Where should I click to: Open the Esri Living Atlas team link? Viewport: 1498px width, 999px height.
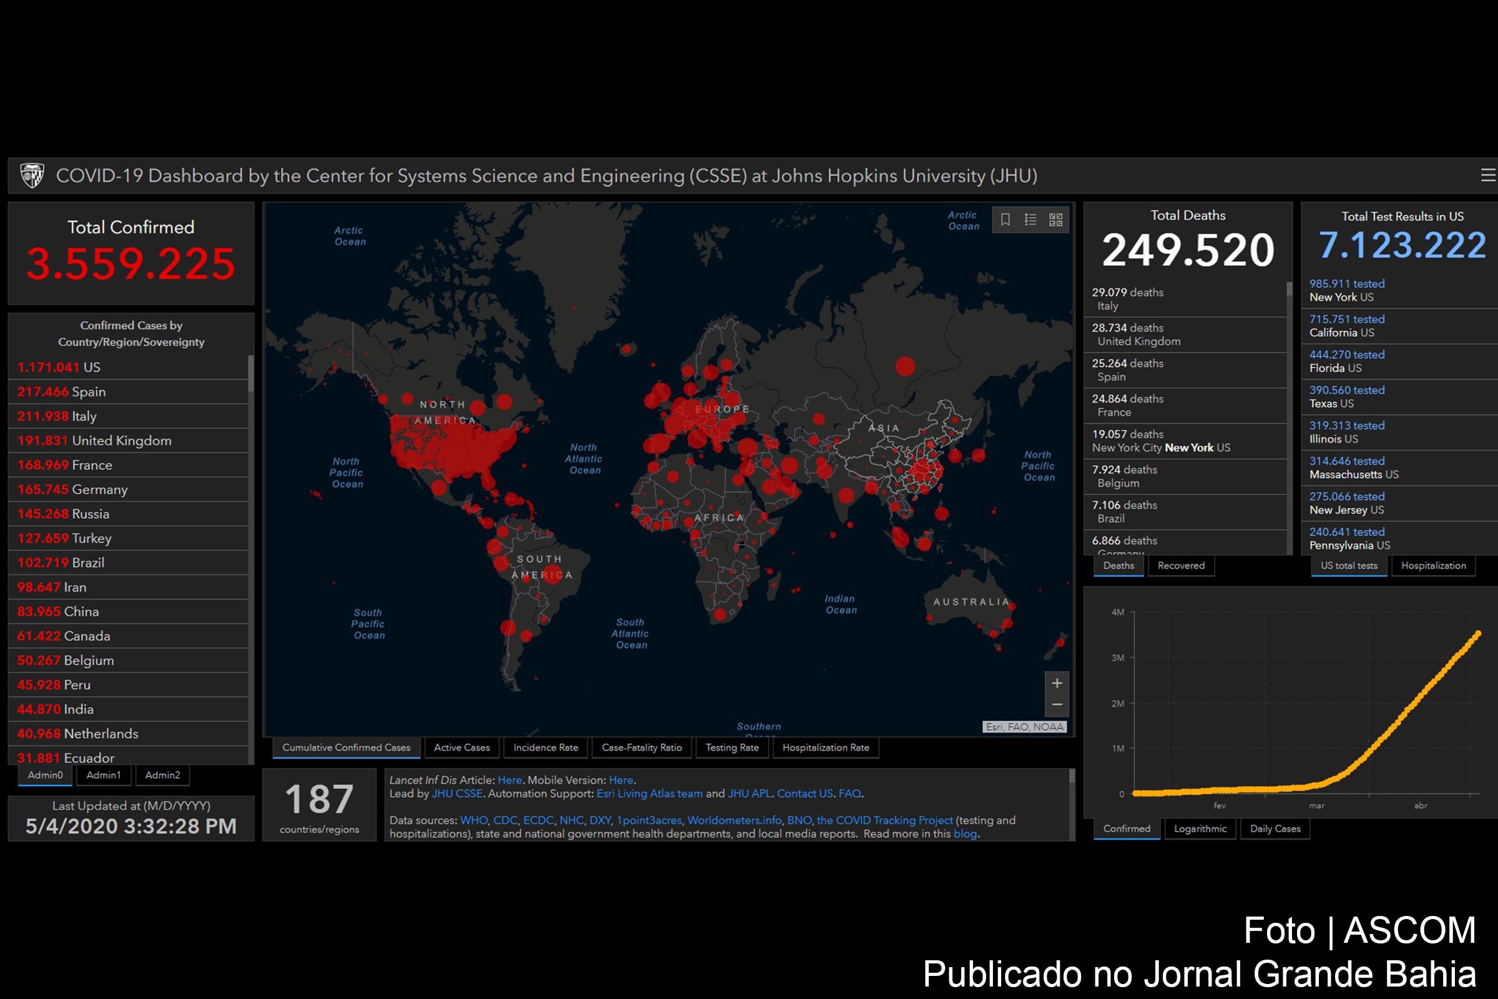(650, 793)
